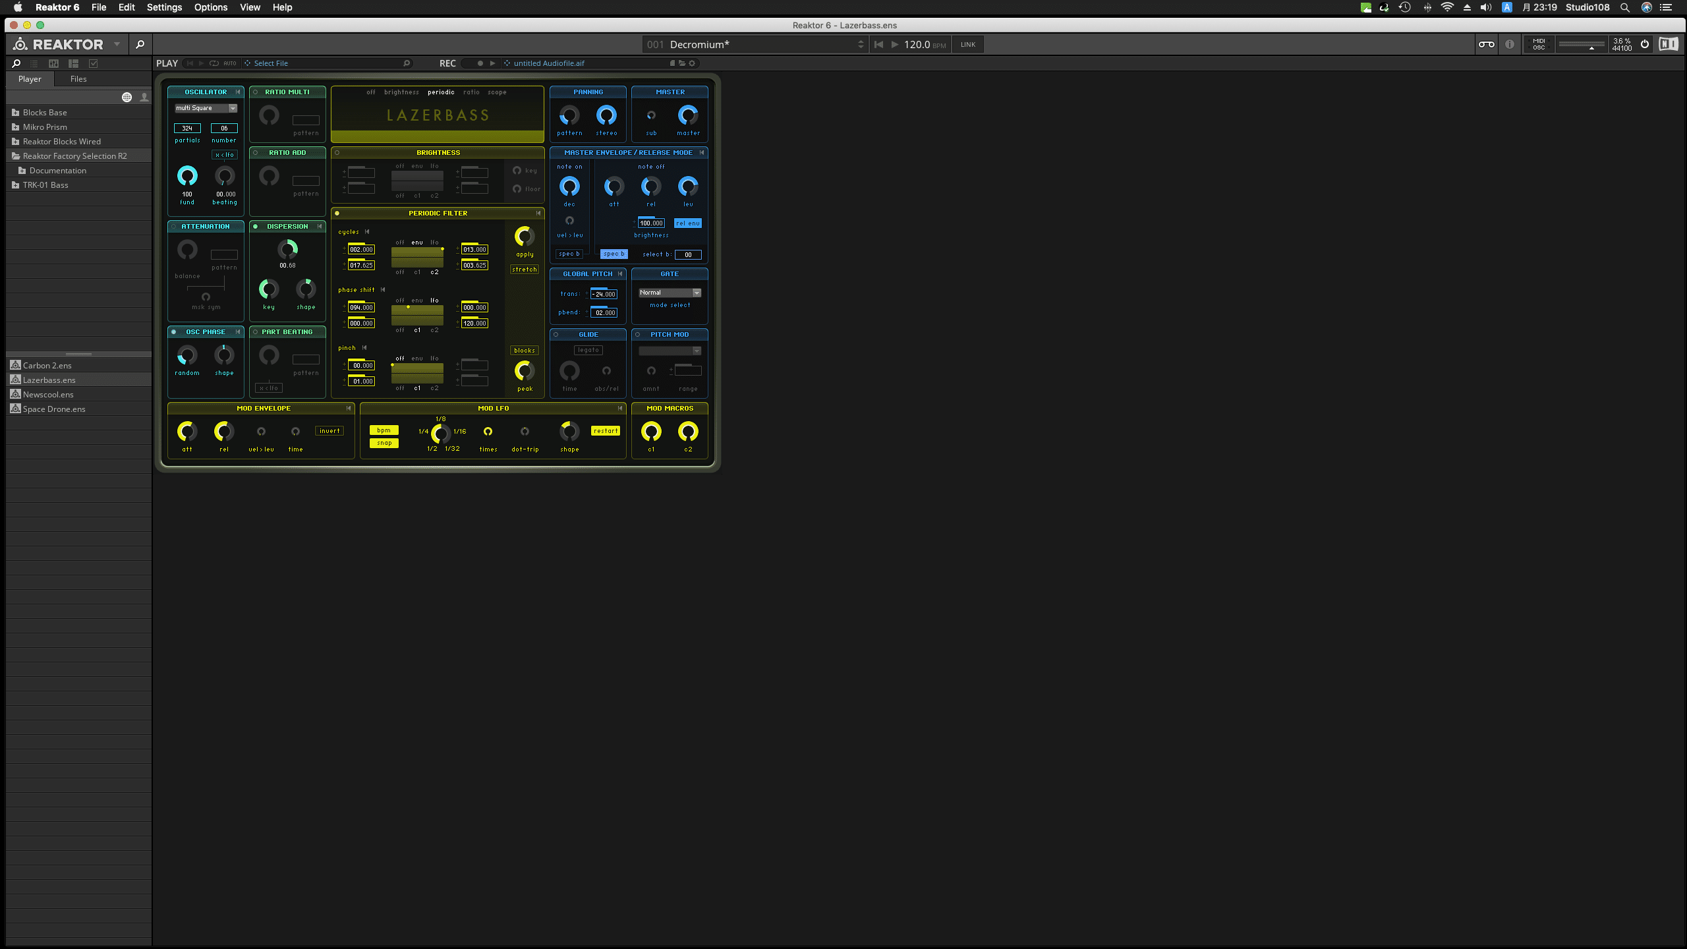Toggle snap in the MOD LFO section

[x=384, y=443]
